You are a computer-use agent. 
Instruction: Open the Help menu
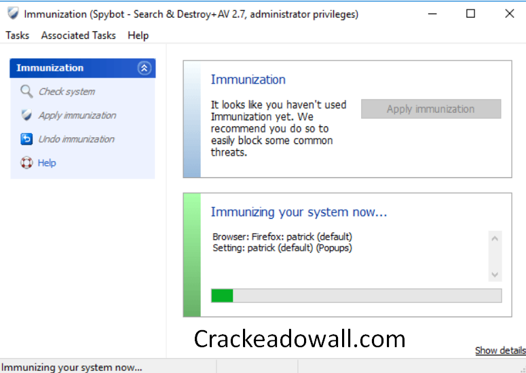(x=138, y=35)
